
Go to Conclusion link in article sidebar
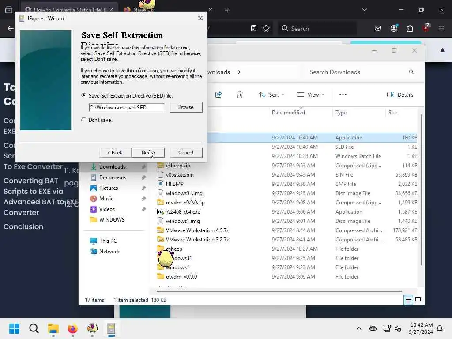pos(23,226)
